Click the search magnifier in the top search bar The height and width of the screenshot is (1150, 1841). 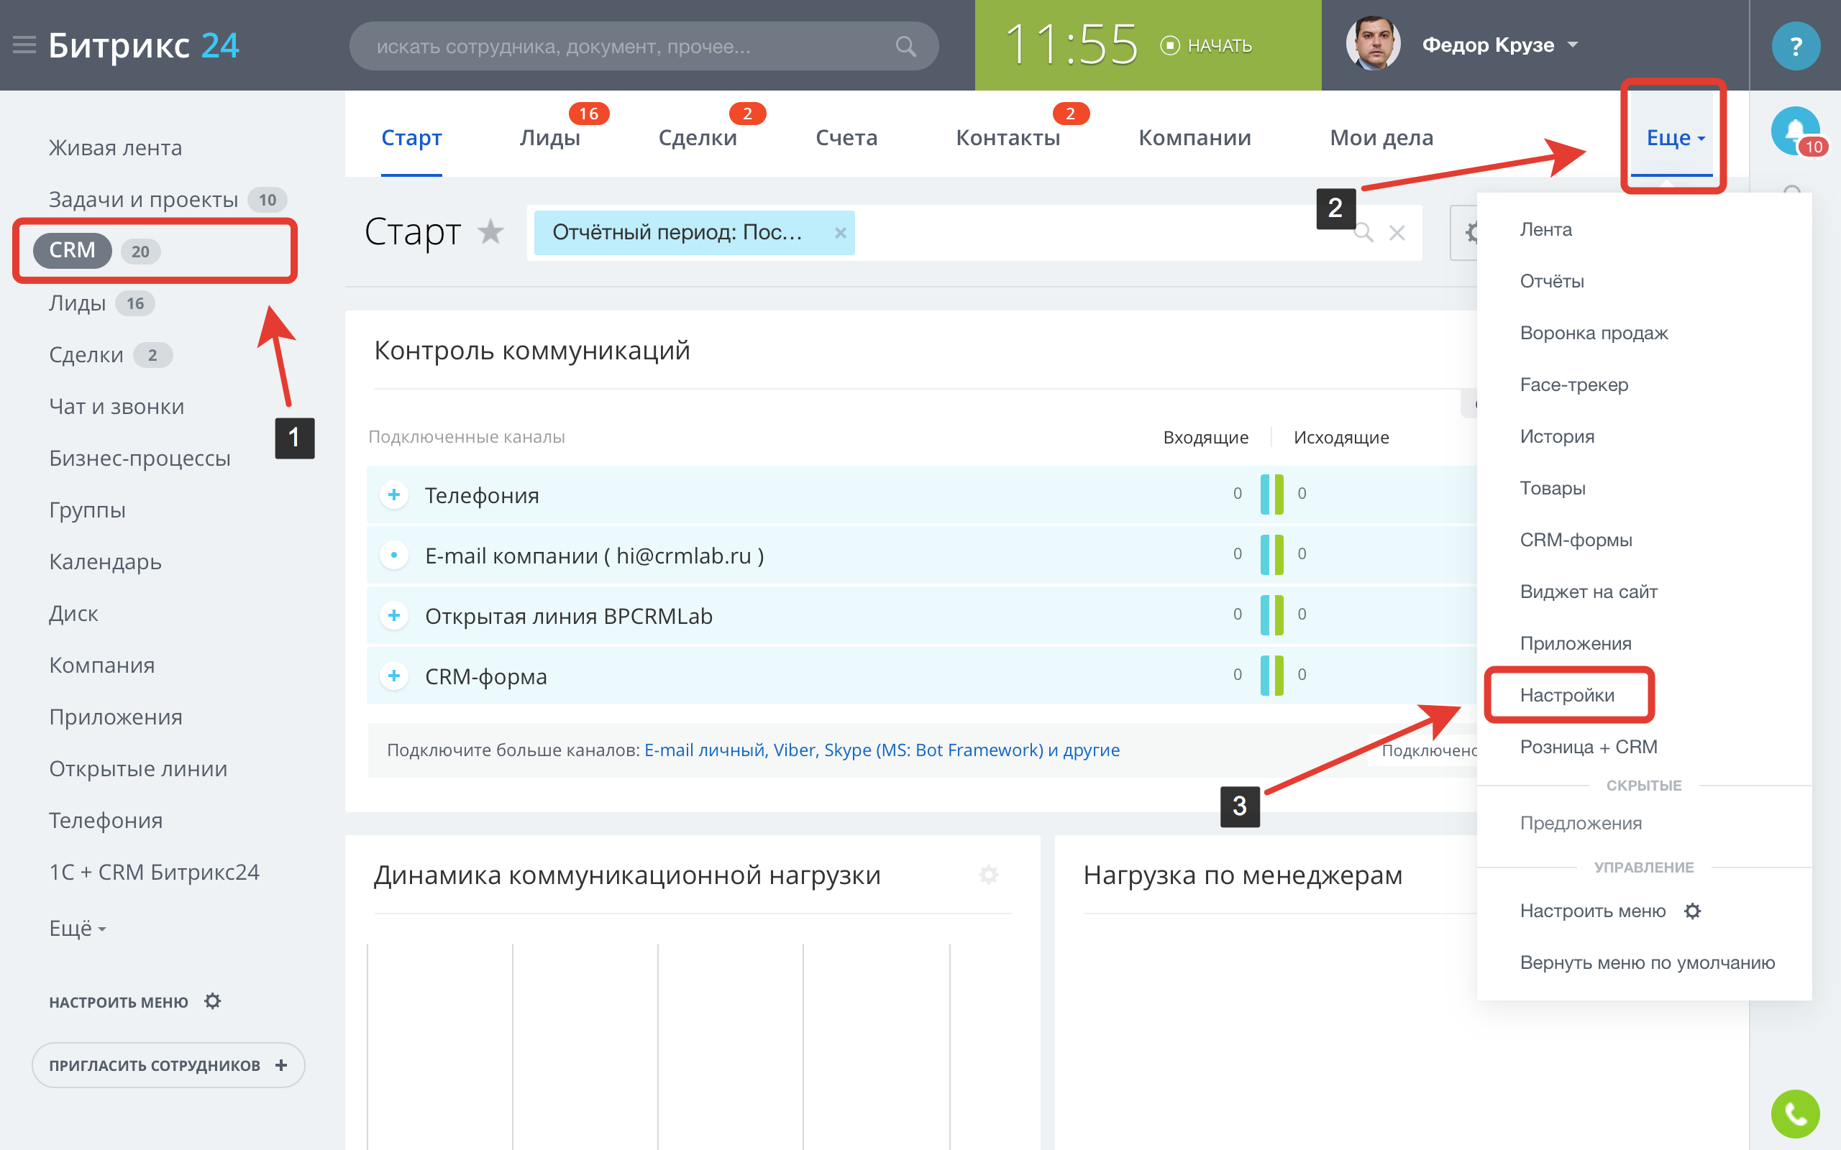pos(905,47)
